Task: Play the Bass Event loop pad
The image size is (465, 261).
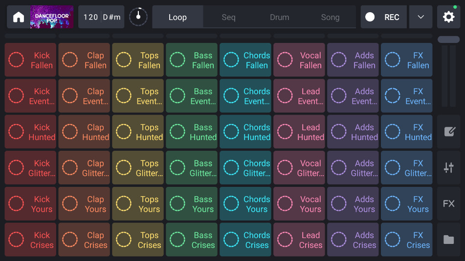Action: click(x=192, y=96)
